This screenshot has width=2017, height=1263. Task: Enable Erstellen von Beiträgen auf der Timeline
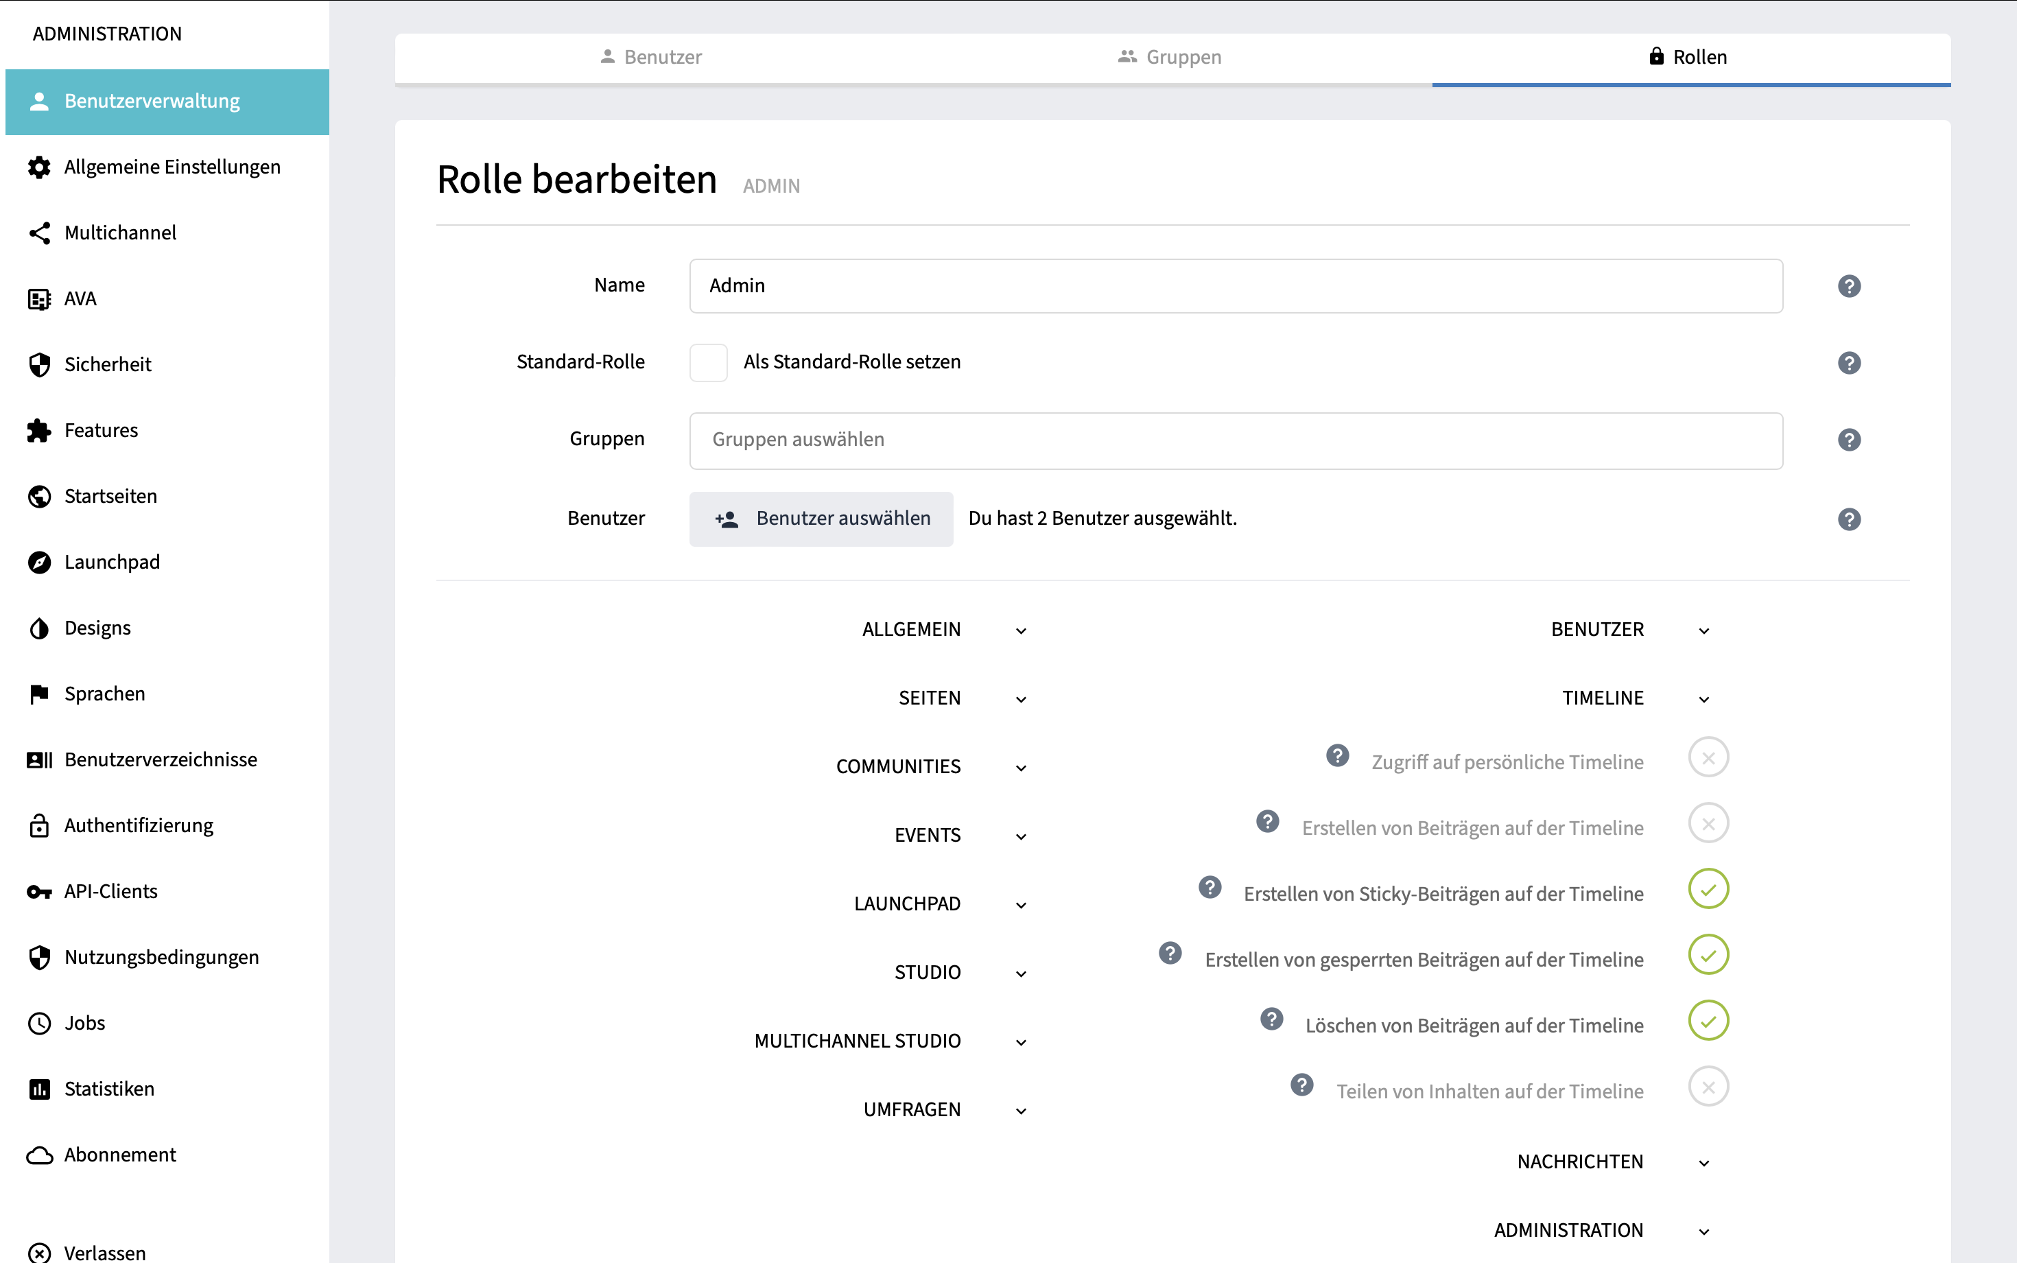click(x=1708, y=824)
